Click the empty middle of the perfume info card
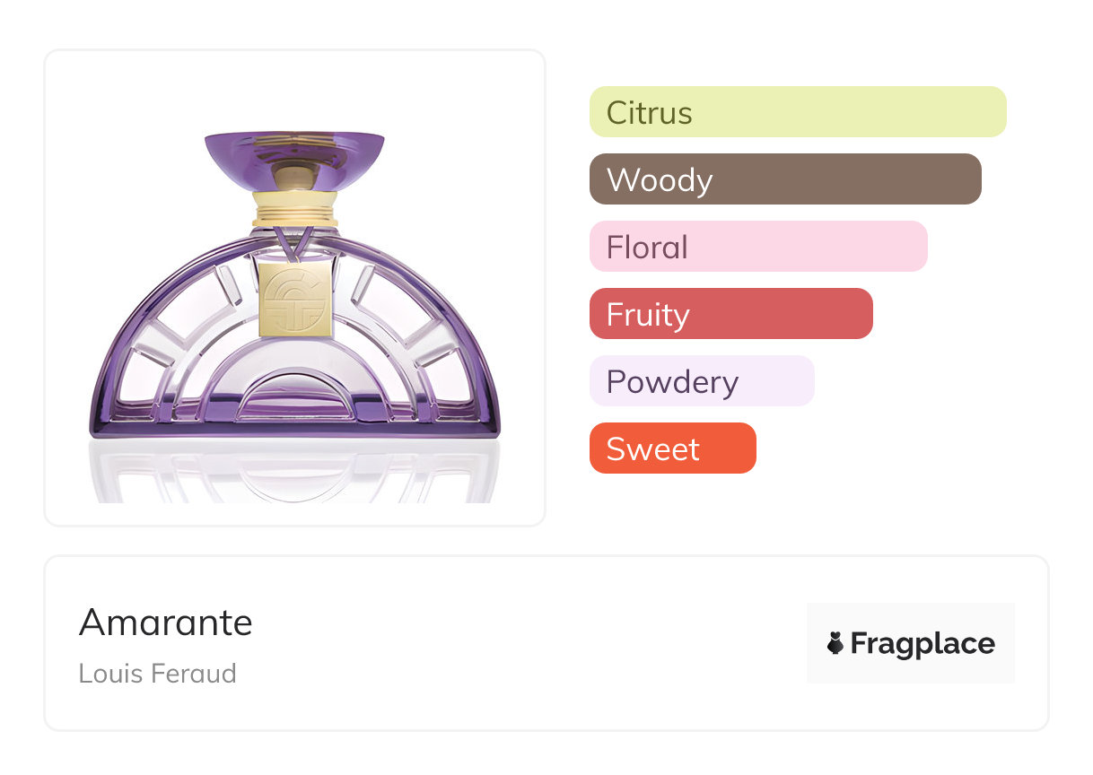 click(529, 643)
